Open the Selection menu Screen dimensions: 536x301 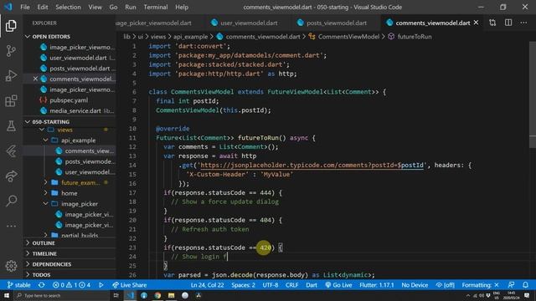coord(68,8)
